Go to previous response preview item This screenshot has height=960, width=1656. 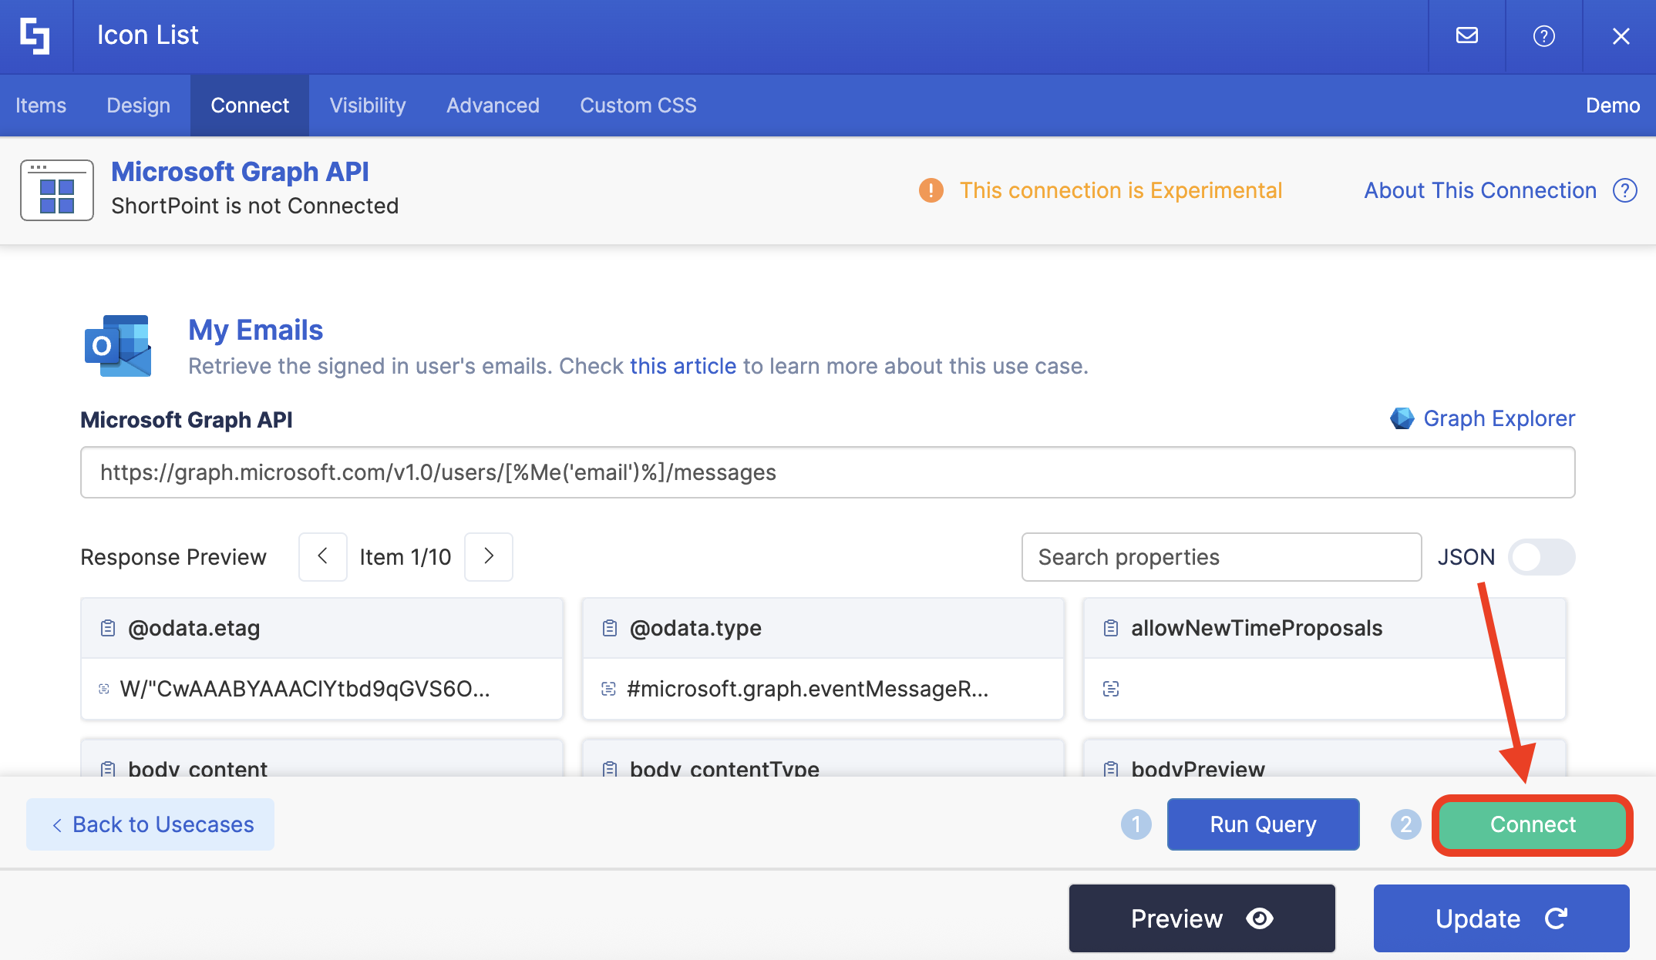tap(322, 556)
